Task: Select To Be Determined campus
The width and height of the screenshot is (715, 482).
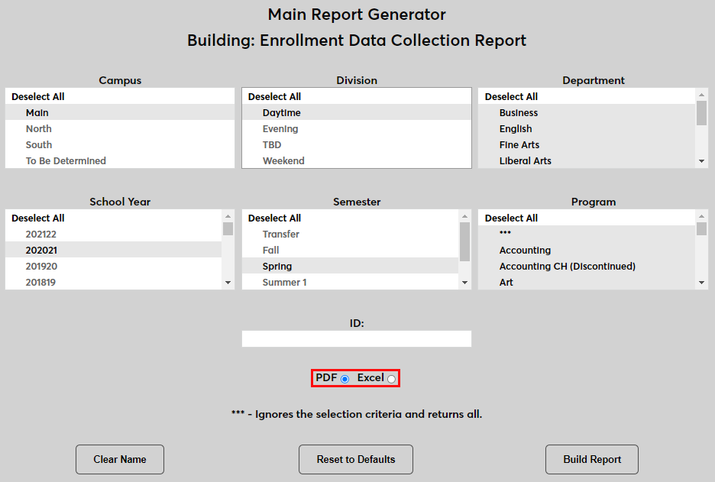Action: (120, 160)
